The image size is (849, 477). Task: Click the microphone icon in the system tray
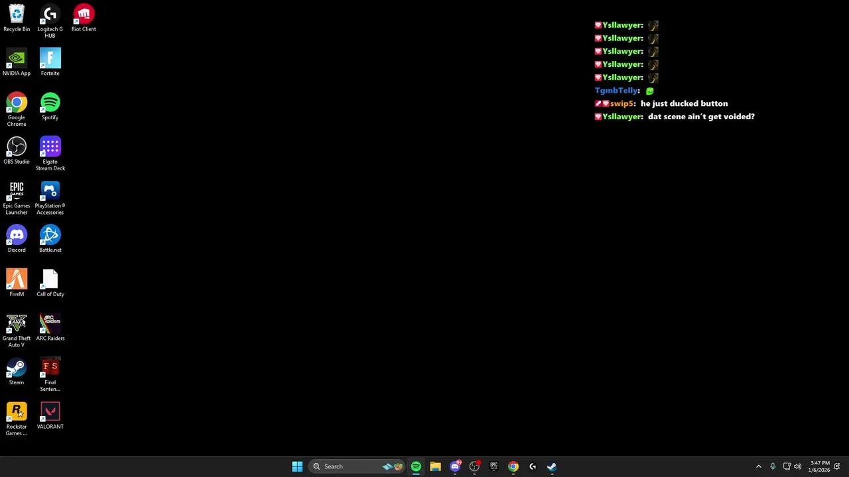point(773,466)
